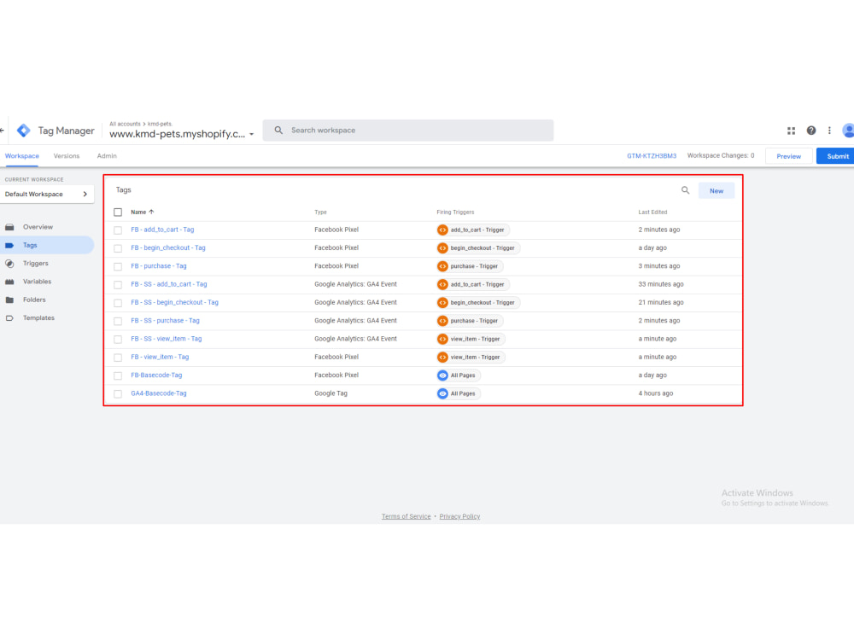Screen dimensions: 854x640
Task: Open the GTM-KTZH3BM3 container ID link
Action: (x=652, y=156)
